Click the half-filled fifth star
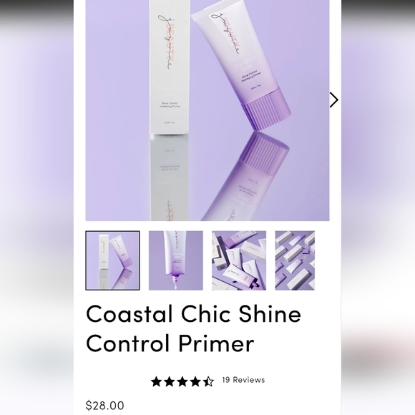415x415 pixels. [x=208, y=381]
